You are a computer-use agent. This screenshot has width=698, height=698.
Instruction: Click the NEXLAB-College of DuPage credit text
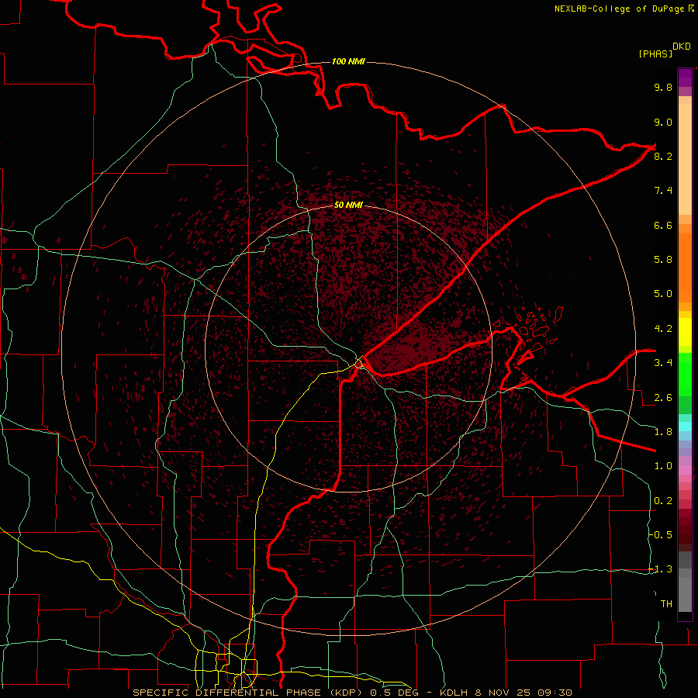coord(624,9)
